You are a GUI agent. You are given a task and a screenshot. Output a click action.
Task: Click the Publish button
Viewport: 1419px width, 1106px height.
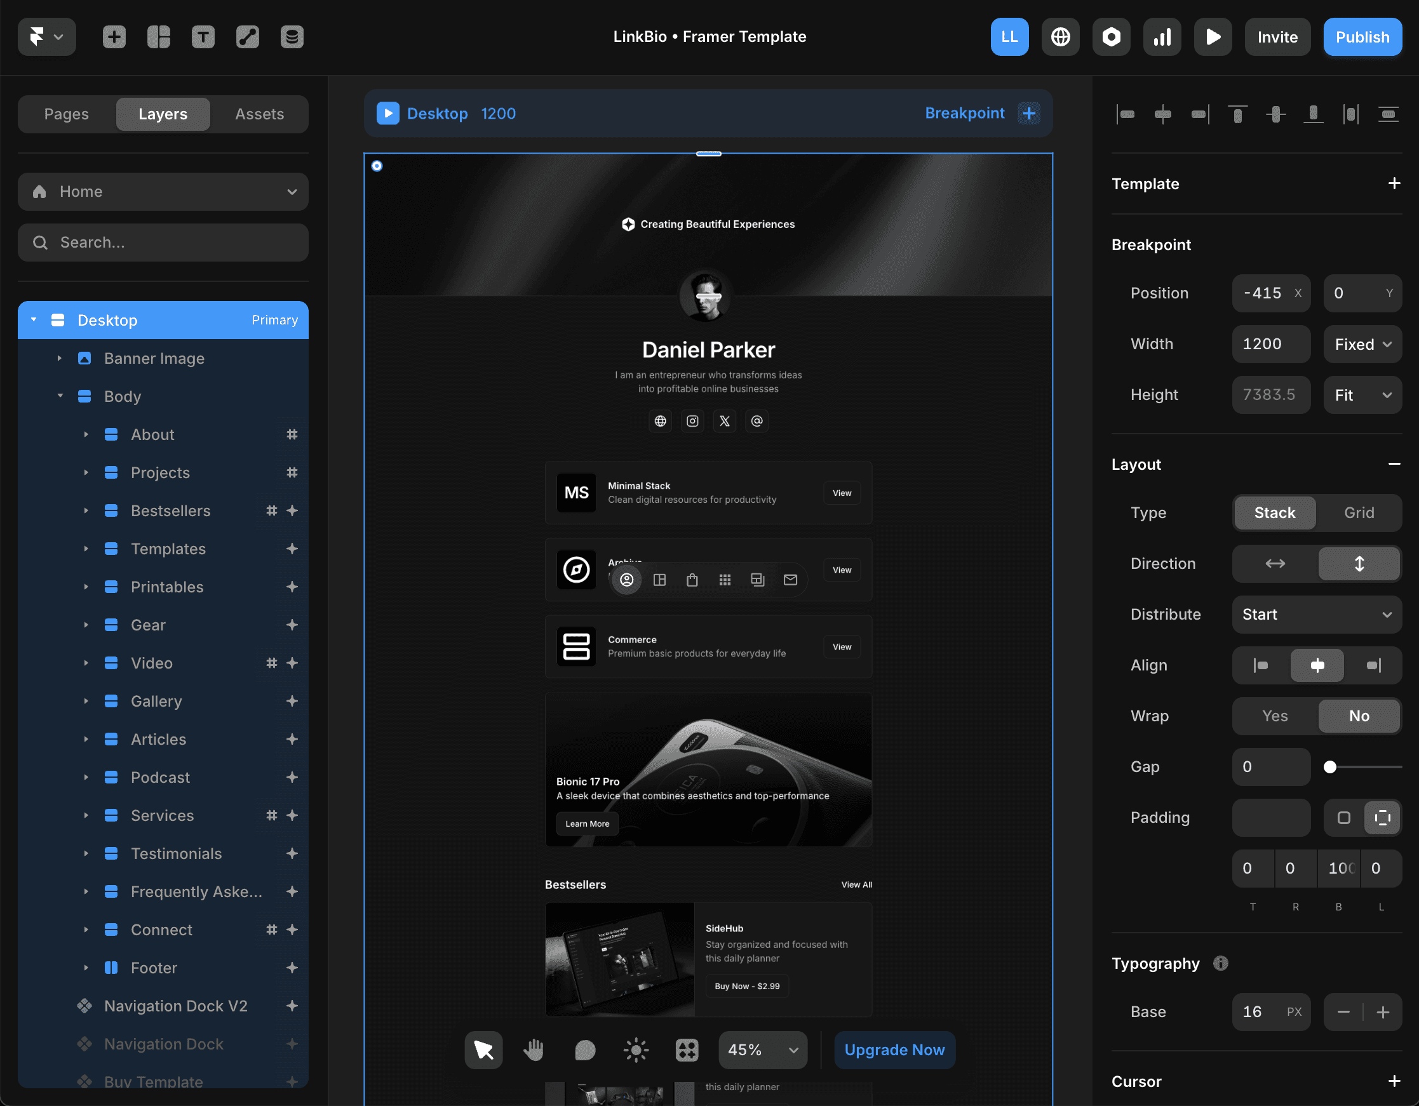1362,37
